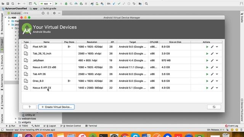The image size is (244, 137).
Task: Open more actions for Tab API 26
Action: [x=217, y=74]
